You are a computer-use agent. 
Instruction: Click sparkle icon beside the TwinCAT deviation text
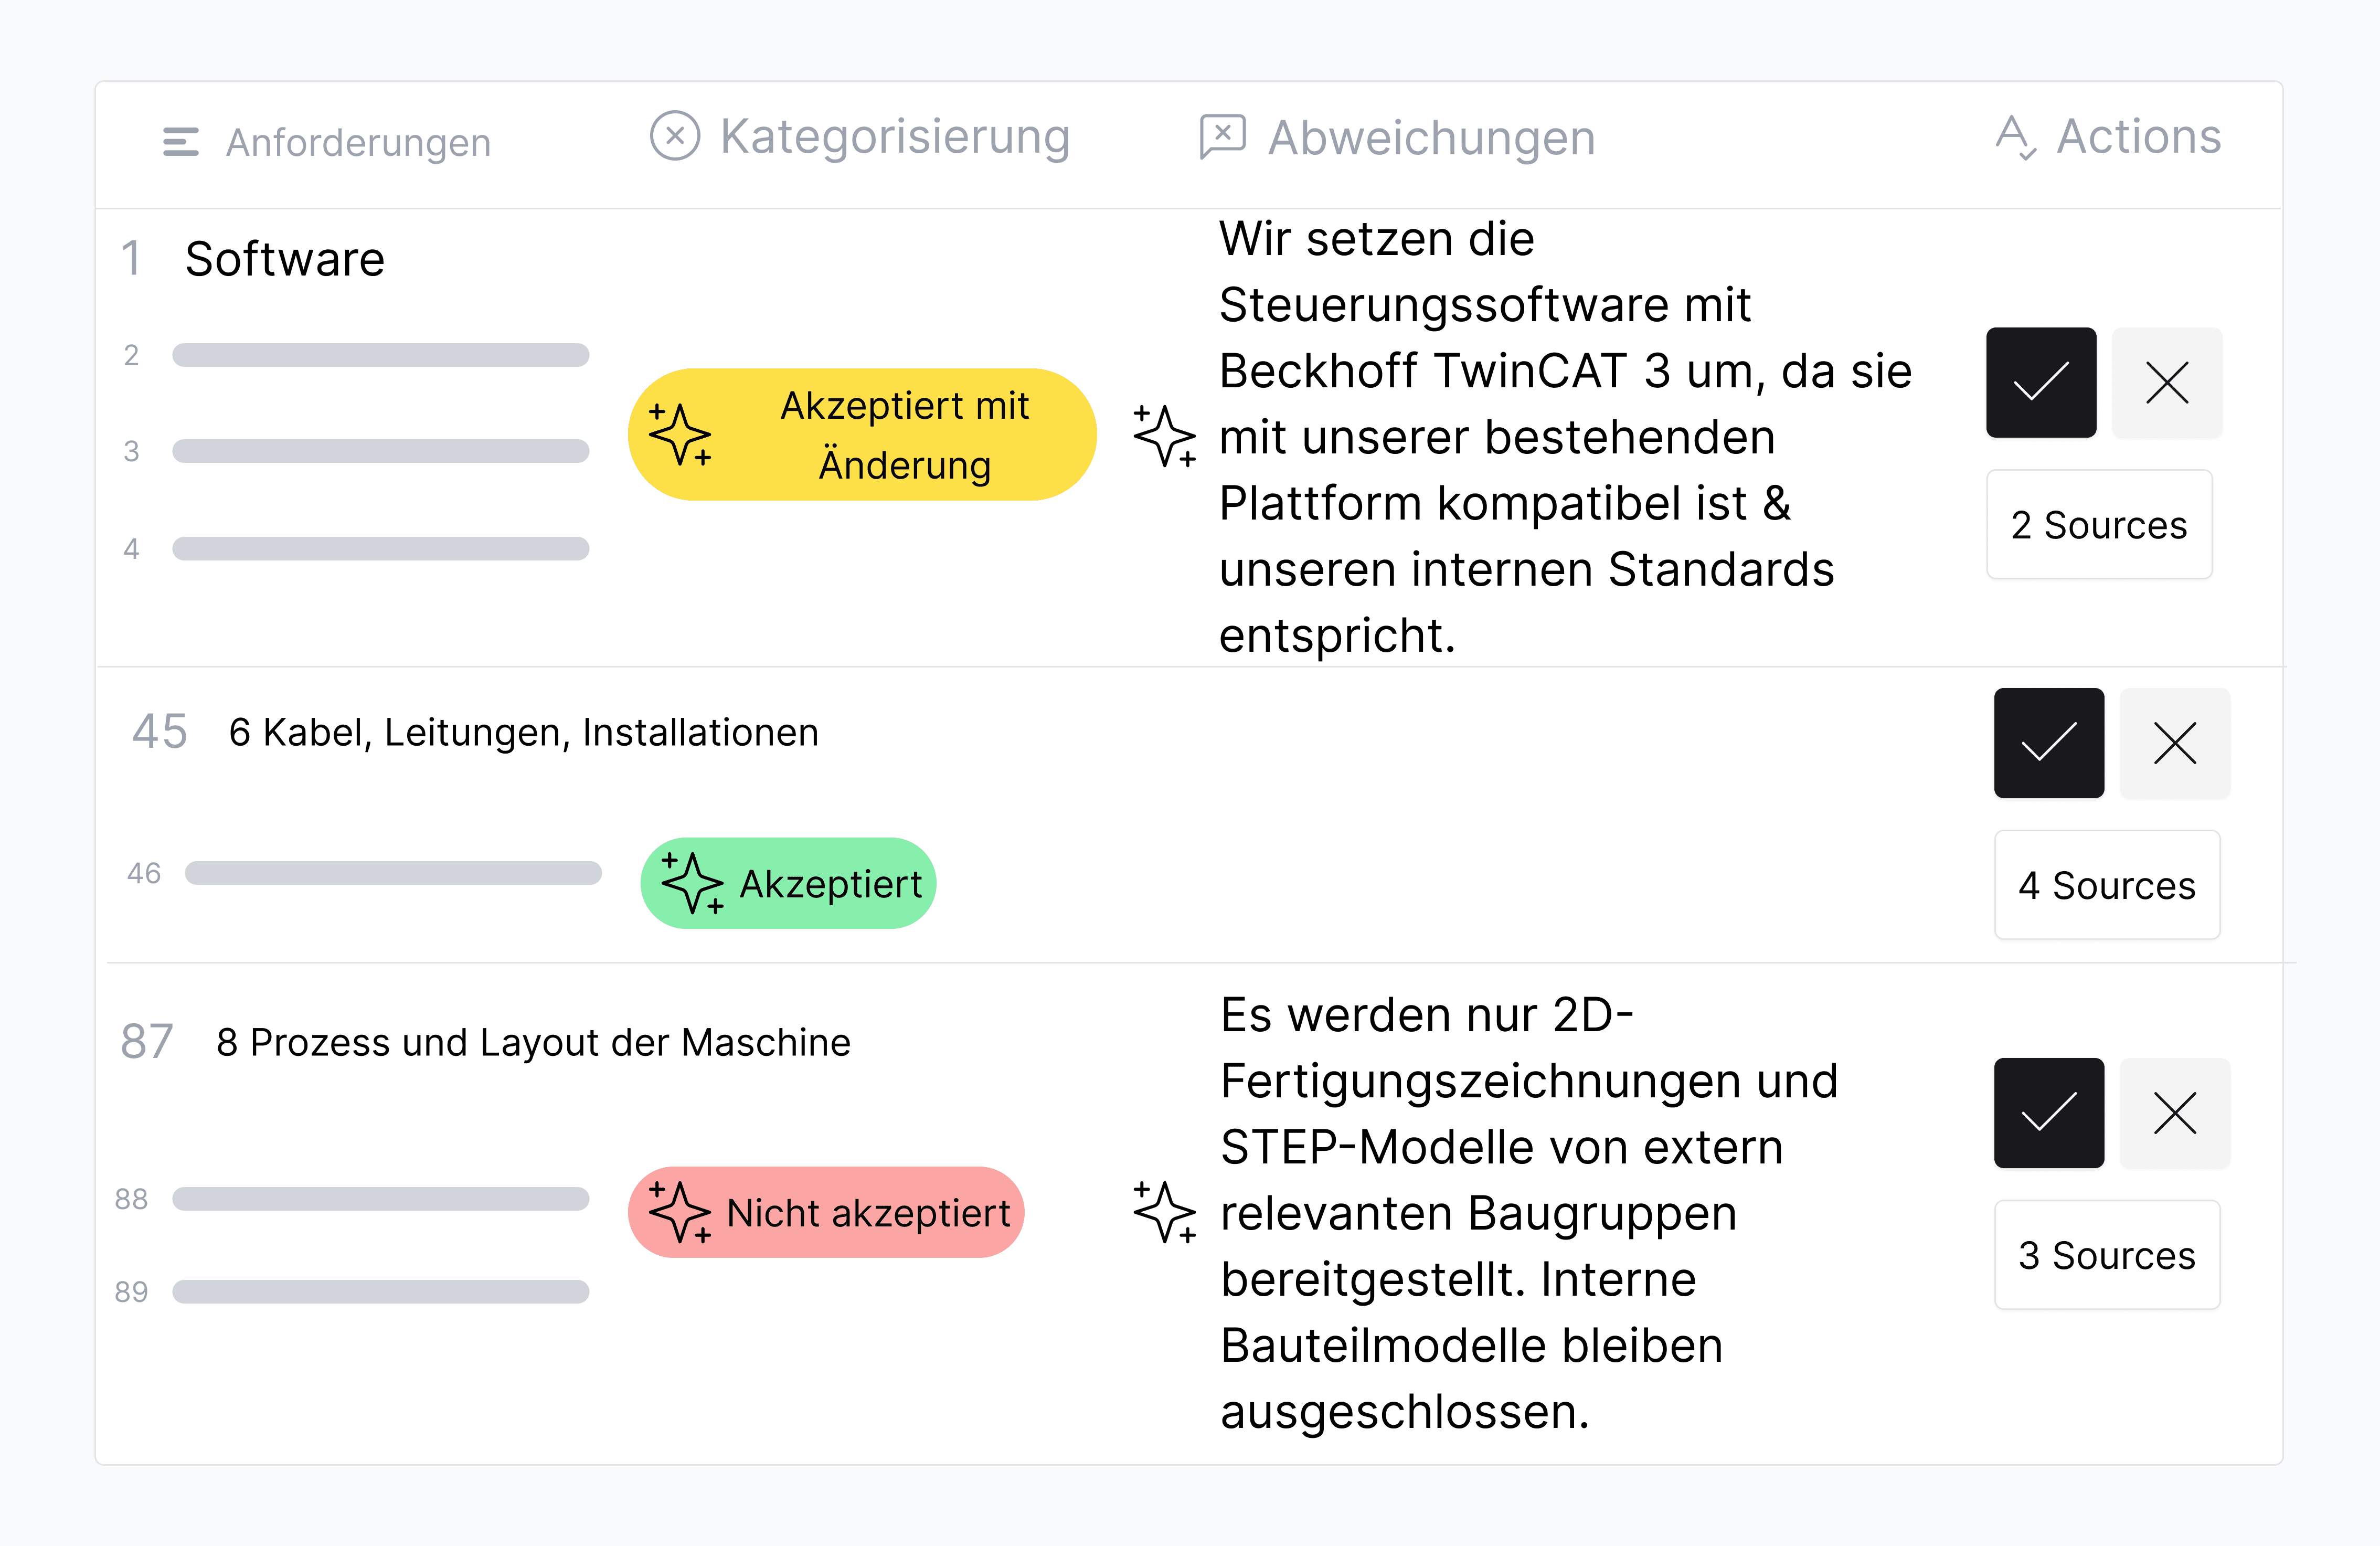(1165, 435)
